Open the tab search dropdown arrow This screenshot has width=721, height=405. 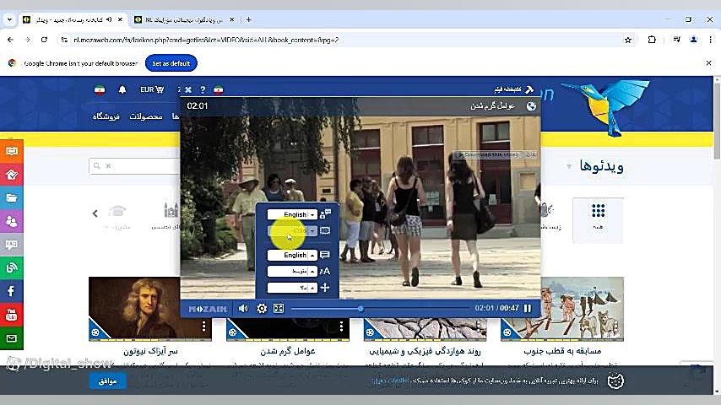click(9, 19)
